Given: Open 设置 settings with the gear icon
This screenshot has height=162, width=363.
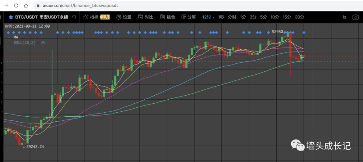Looking at the screenshot, I should point(124,17).
